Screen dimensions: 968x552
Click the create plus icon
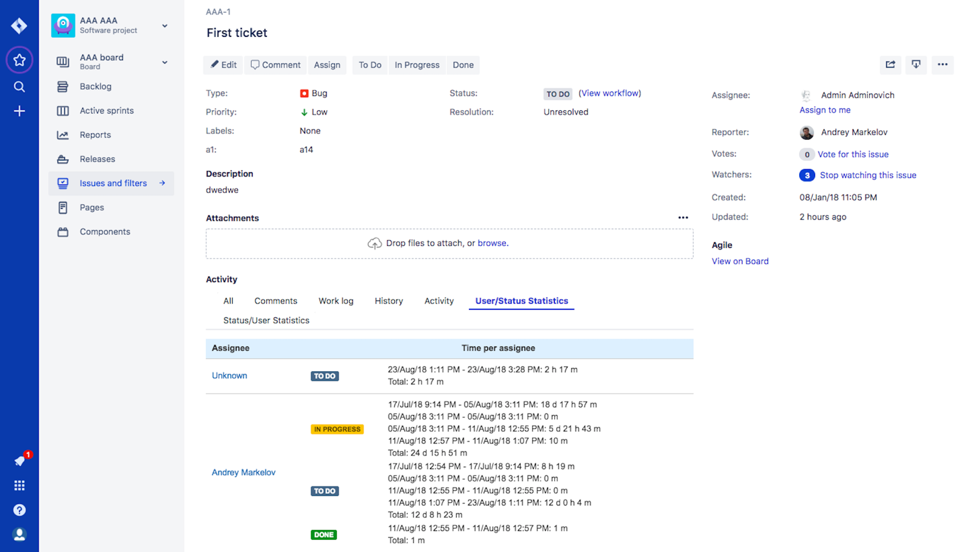[19, 111]
